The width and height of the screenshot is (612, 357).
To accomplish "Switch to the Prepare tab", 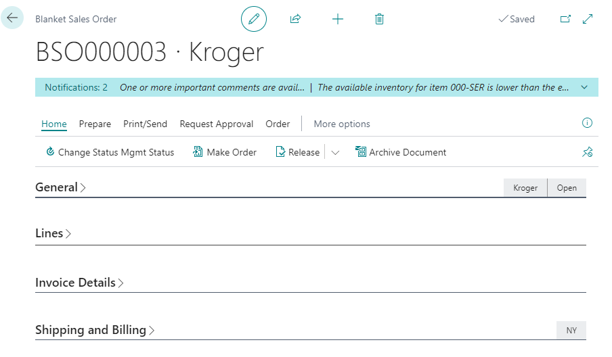I will click(95, 124).
